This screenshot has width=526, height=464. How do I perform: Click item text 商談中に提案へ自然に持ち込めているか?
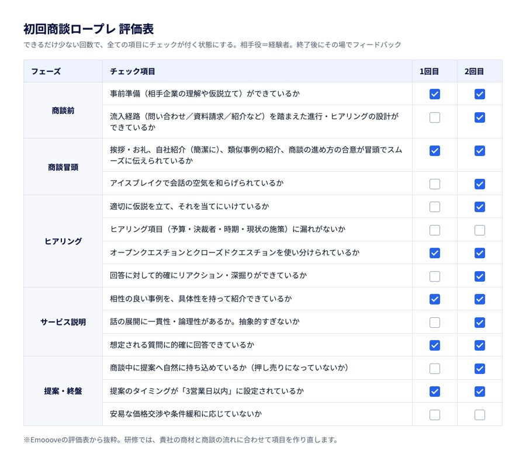click(229, 368)
